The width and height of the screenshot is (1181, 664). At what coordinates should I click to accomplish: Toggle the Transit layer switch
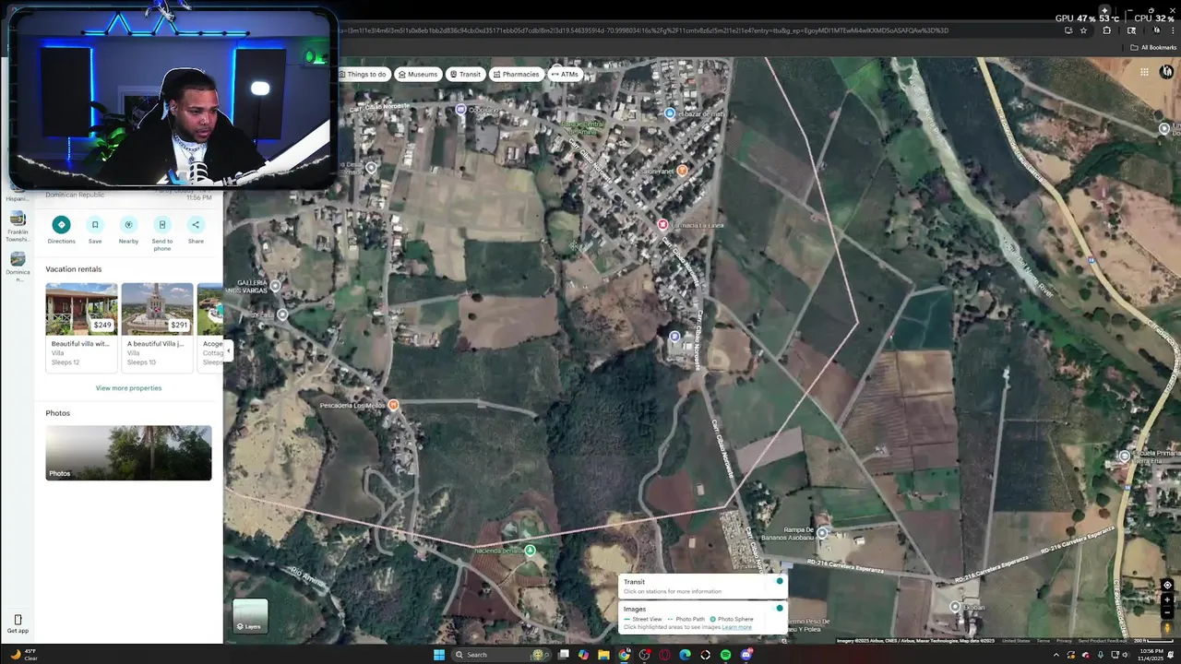[x=780, y=582]
